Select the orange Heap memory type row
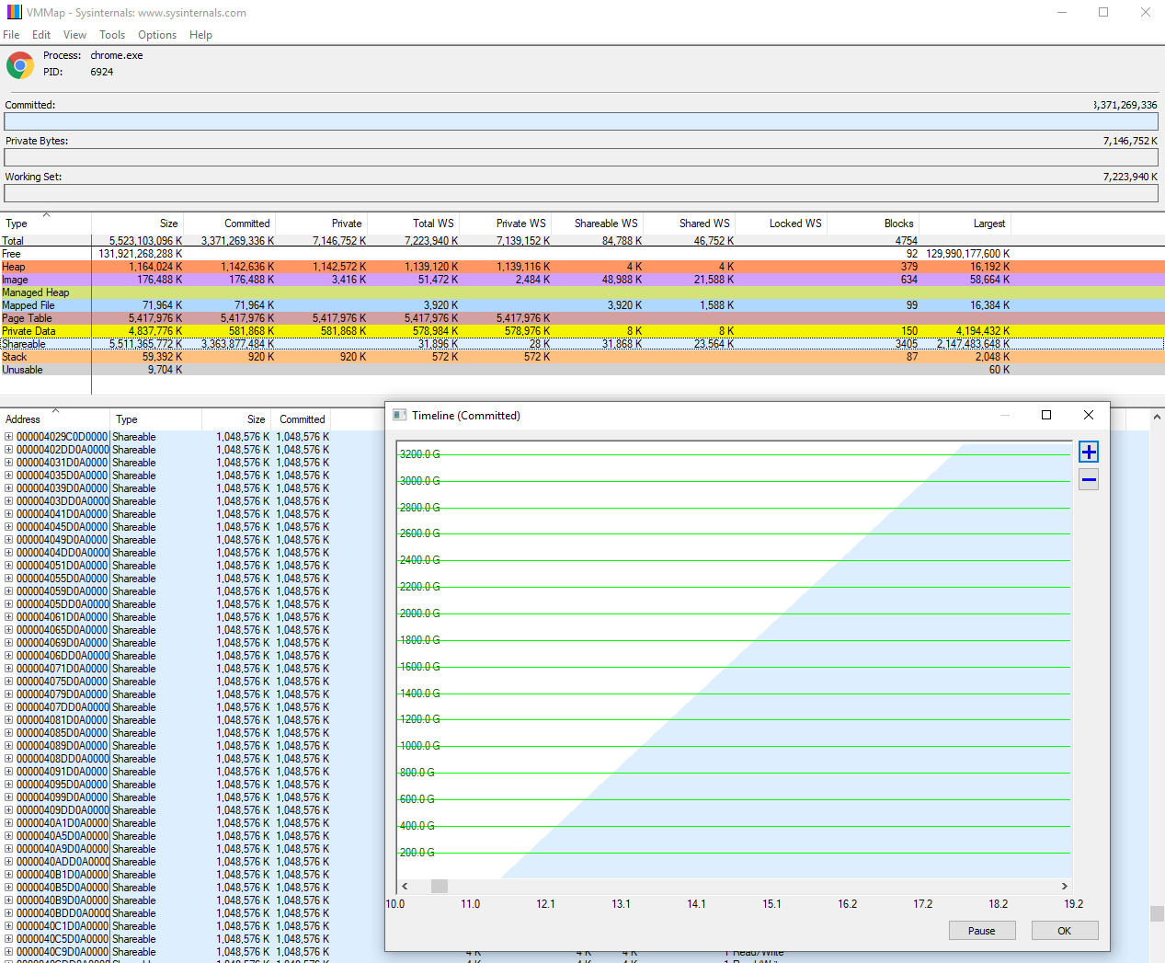This screenshot has height=963, width=1165. click(x=14, y=267)
